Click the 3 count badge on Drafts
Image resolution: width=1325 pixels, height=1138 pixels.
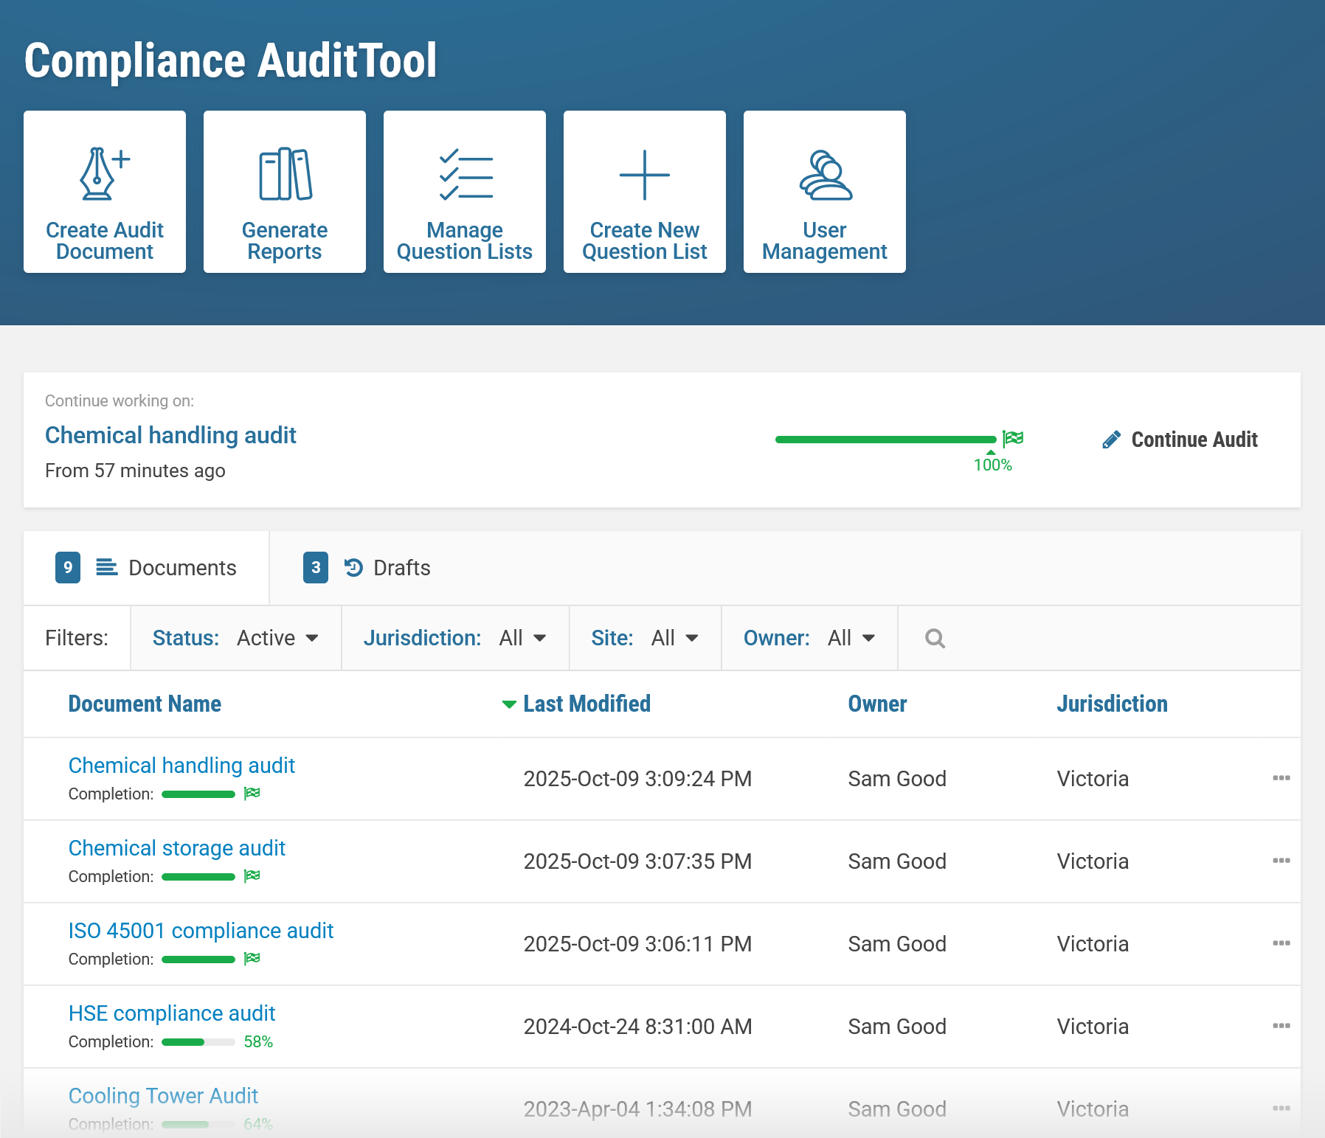316,567
